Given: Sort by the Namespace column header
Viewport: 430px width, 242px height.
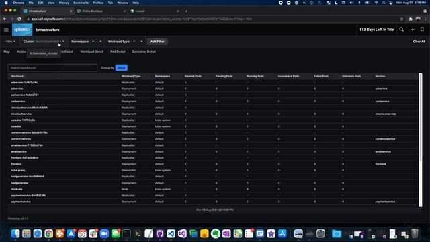Looking at the screenshot, I should (x=163, y=76).
